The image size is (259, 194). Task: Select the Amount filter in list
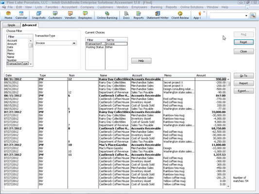point(12,44)
